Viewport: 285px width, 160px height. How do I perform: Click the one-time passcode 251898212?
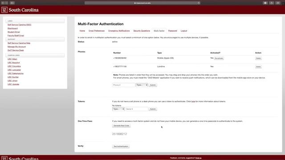coord(119,134)
